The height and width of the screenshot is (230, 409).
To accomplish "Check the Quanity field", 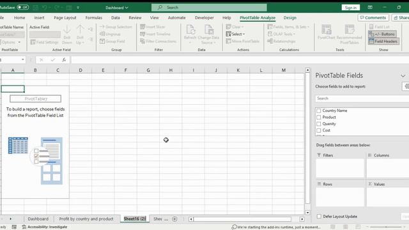I will pos(318,124).
